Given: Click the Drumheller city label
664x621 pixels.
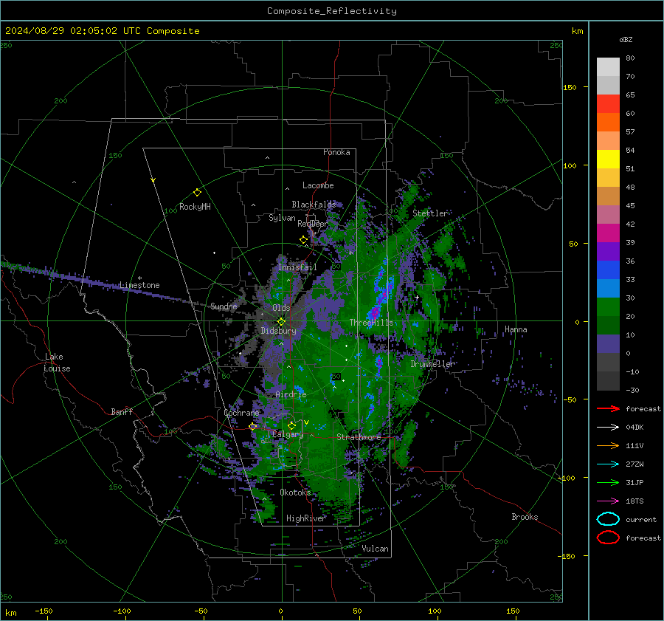Looking at the screenshot, I should click(432, 364).
